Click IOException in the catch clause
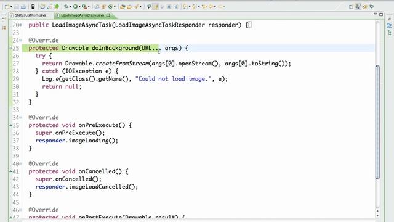This screenshot has height=222, width=394. click(83, 72)
